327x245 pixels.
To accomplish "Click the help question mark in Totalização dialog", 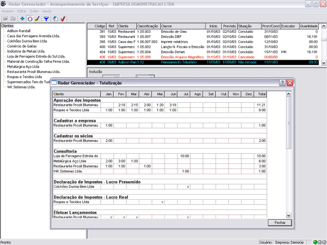I will click(282, 83).
